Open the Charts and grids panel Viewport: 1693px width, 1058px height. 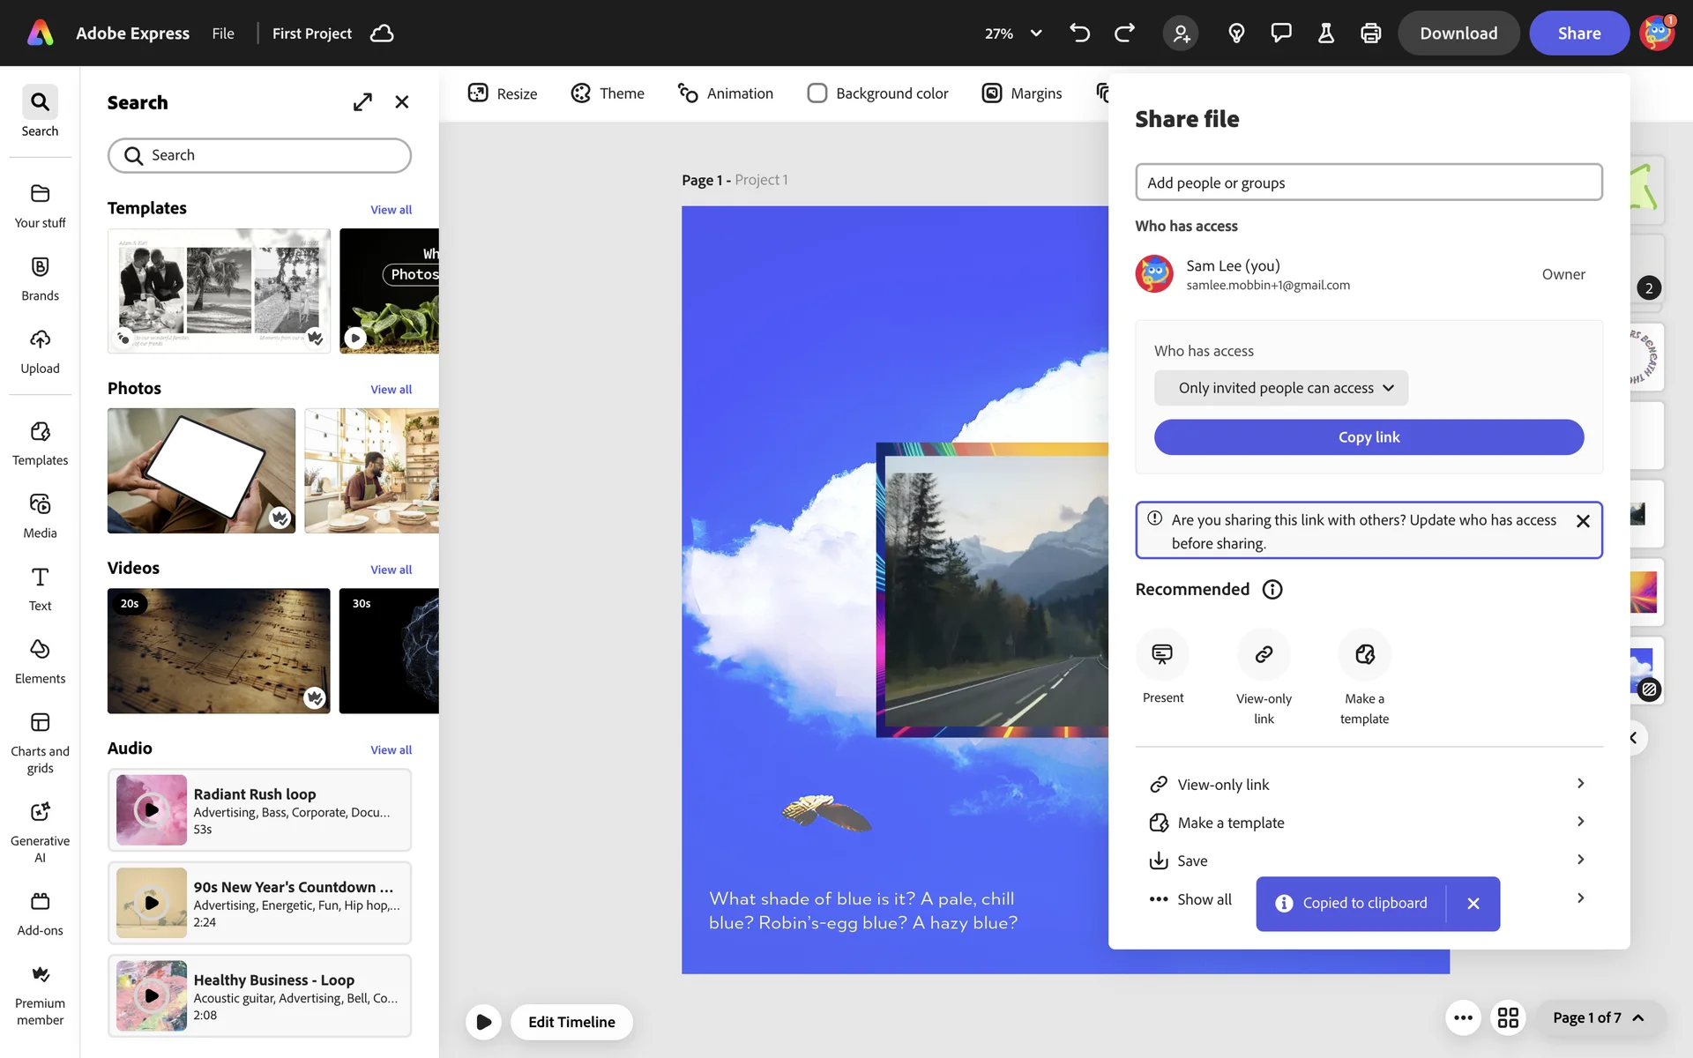pos(40,722)
